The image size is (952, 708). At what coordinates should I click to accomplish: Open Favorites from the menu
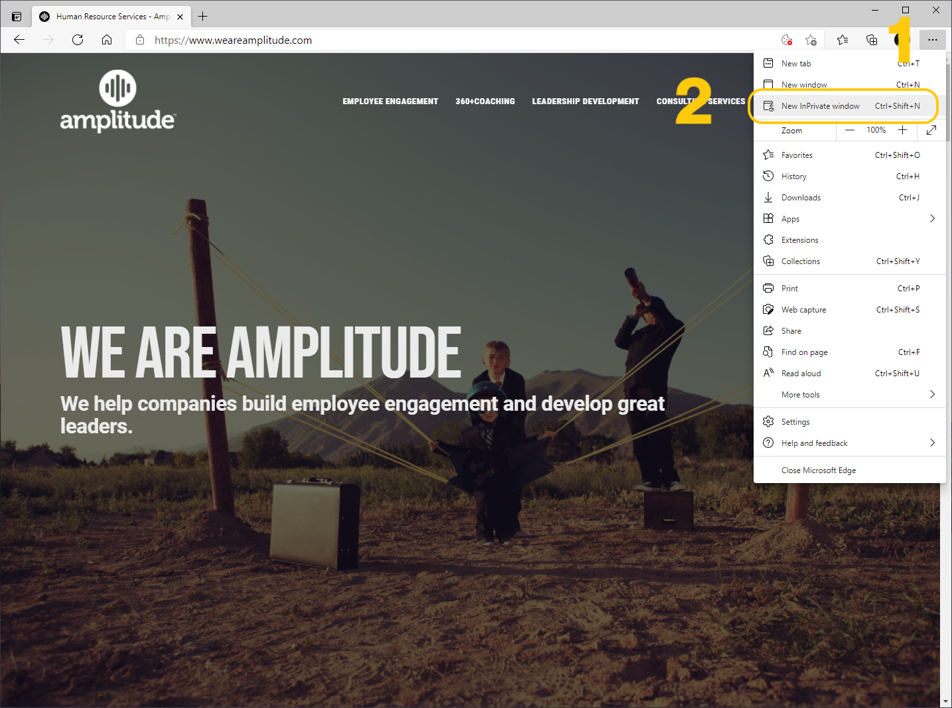(x=849, y=155)
